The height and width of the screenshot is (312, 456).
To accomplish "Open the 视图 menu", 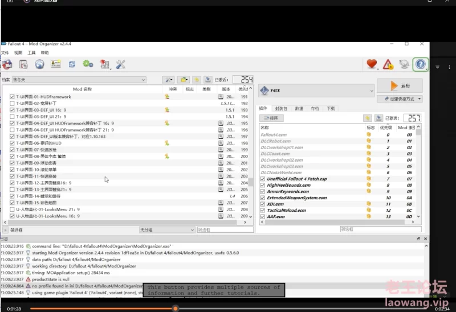I will (x=18, y=52).
